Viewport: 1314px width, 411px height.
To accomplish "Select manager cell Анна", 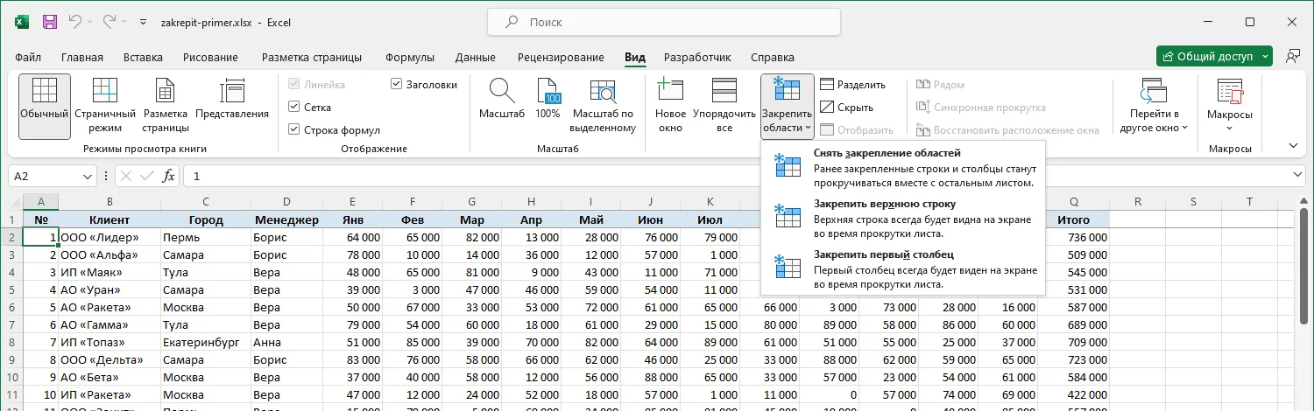I will [x=286, y=342].
